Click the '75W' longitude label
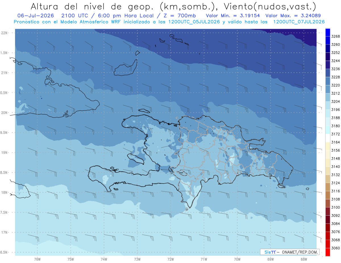Screen dimensions: 341x263 click(71, 259)
